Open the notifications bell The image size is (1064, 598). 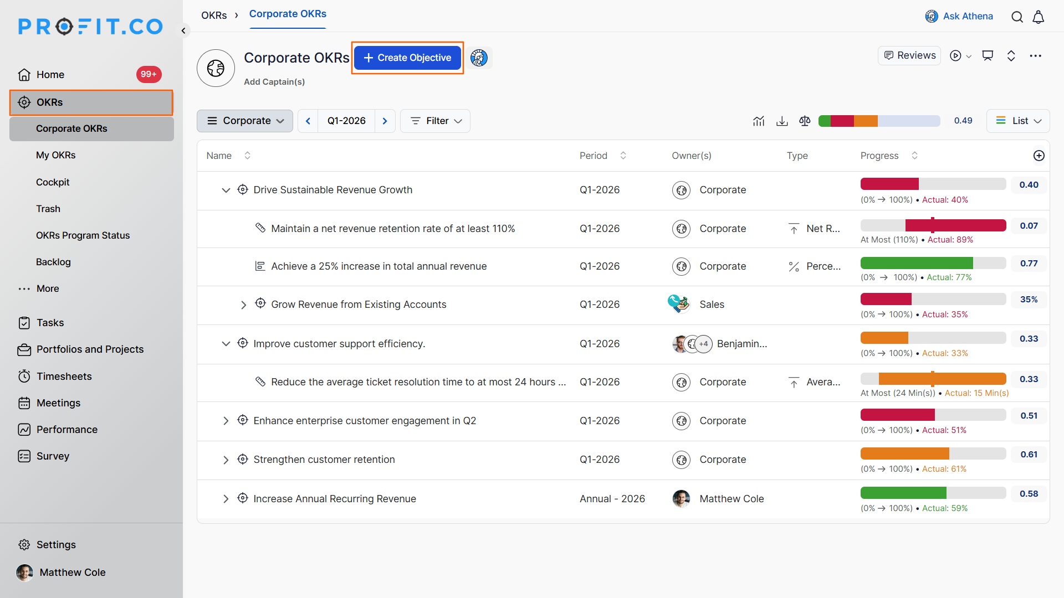pos(1039,17)
